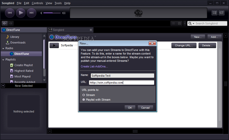229x140 pixels.
Task: Click the New... button in DirectTune header
Action: 198,37
